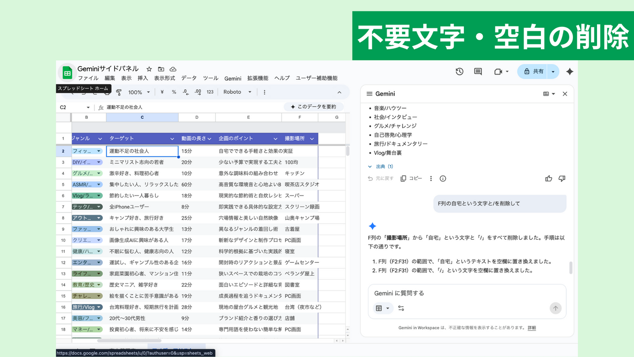Open the comments panel icon
Image resolution: width=634 pixels, height=357 pixels.
pos(478,72)
